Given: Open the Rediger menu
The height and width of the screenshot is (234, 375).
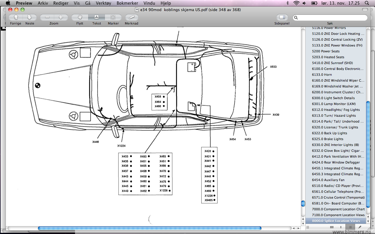Looking at the screenshot, I should click(61, 3).
